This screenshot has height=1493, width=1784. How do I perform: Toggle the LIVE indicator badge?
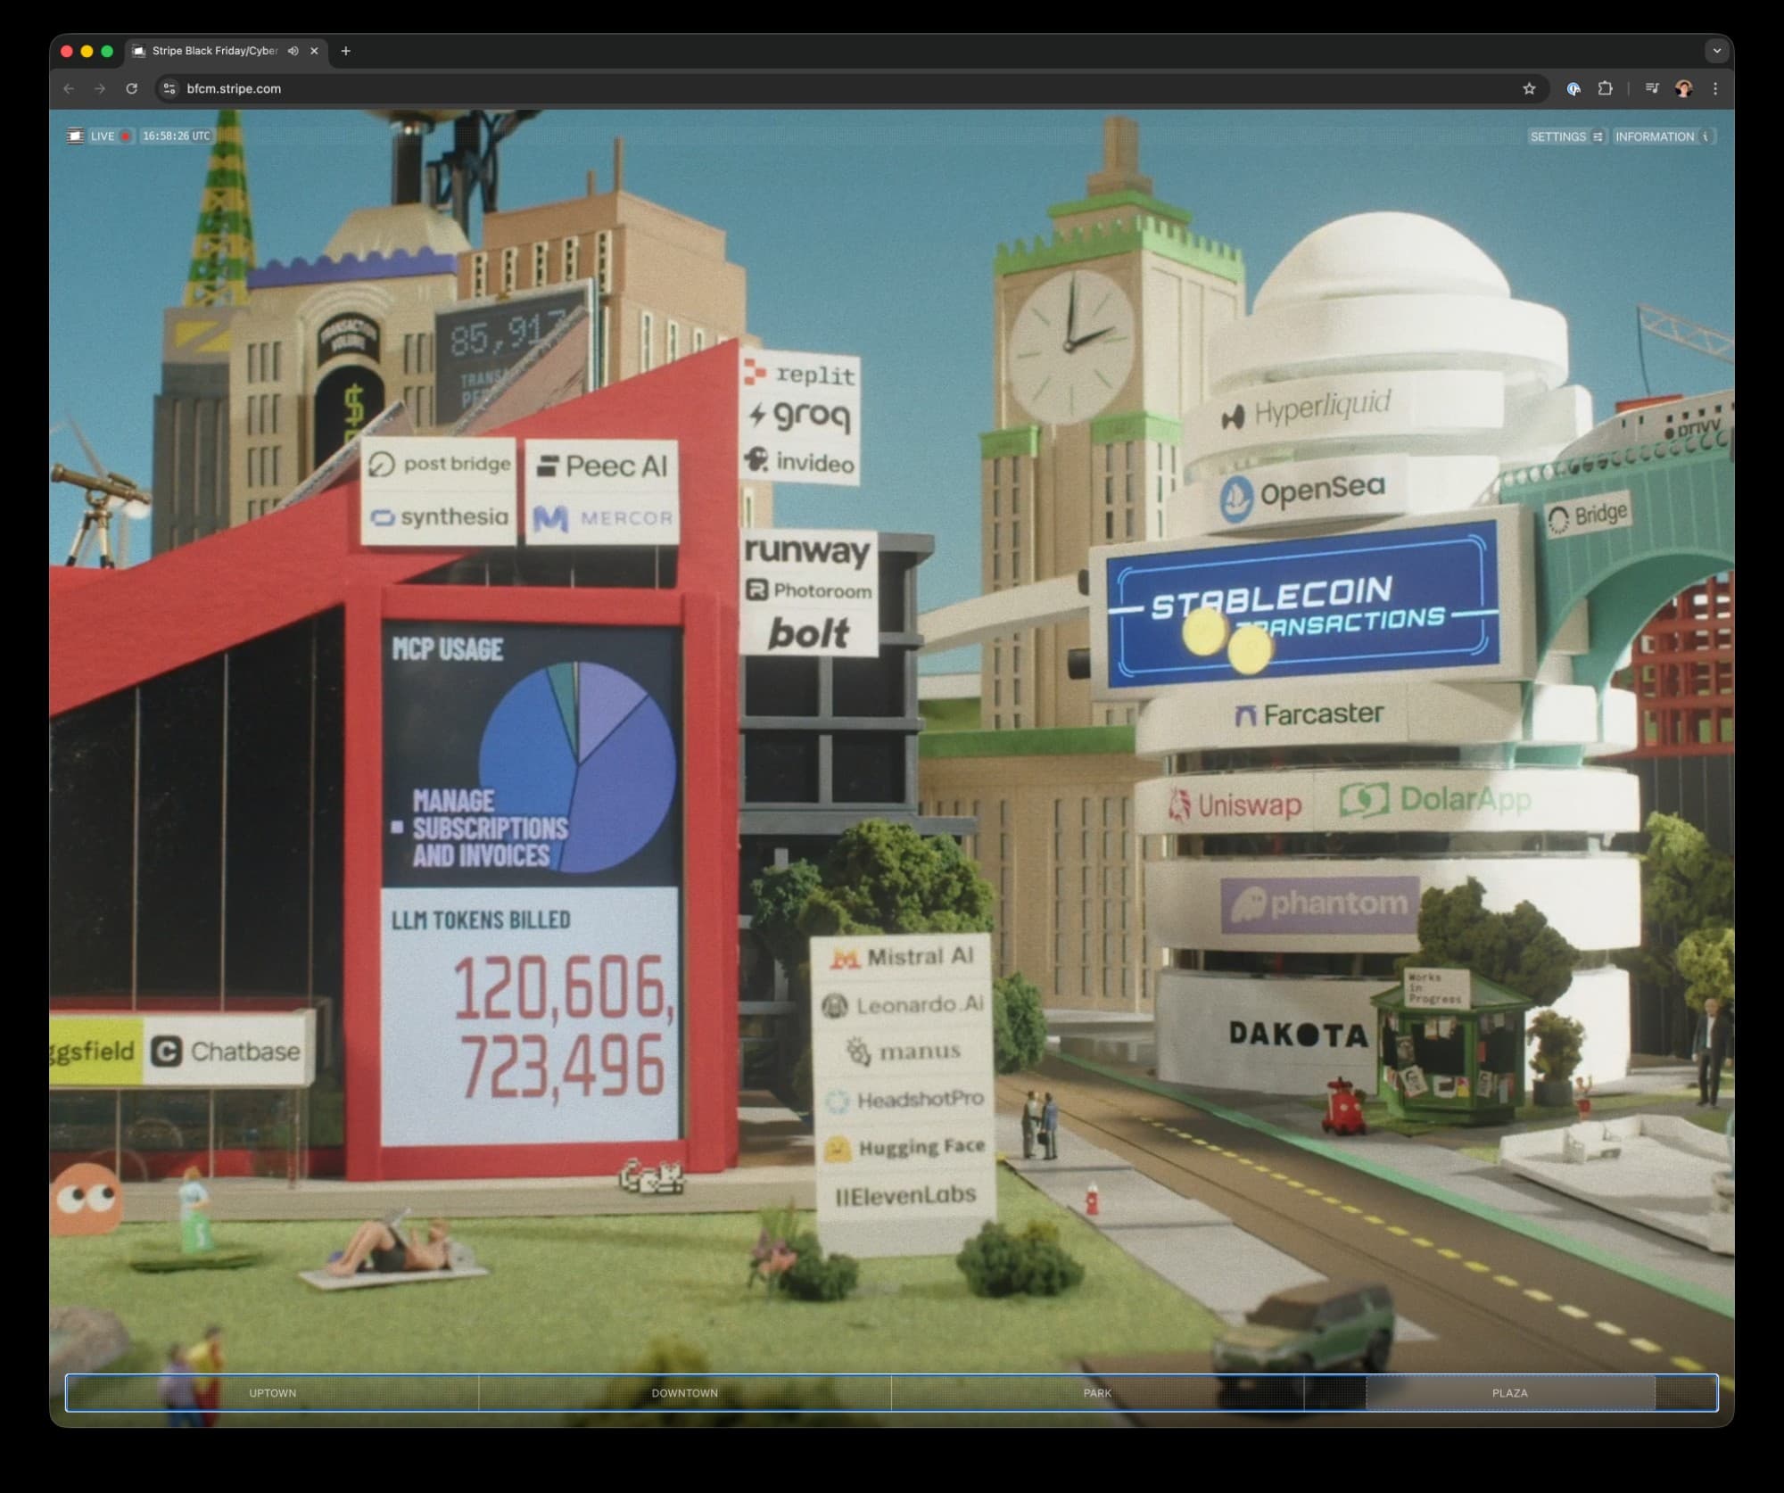111,136
